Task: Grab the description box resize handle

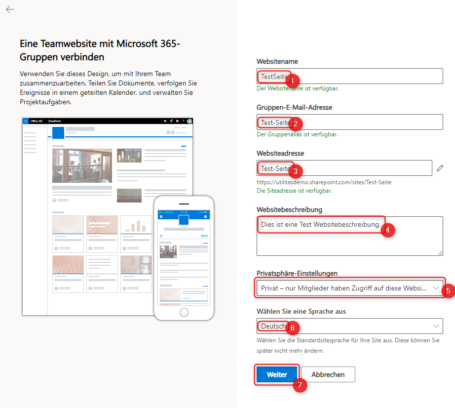Action: tap(440, 252)
